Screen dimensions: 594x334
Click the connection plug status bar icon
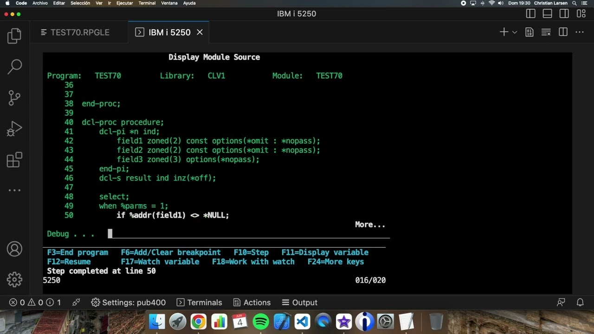coord(76,302)
